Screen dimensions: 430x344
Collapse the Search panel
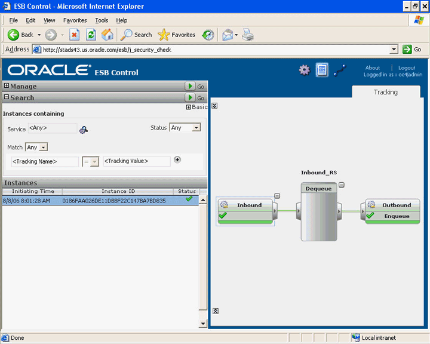[x=7, y=97]
